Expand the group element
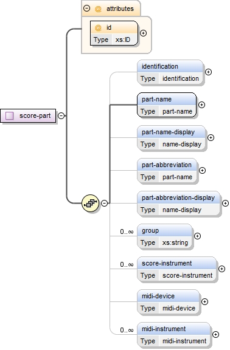Viewport: 230px width, 350px height. (197, 236)
